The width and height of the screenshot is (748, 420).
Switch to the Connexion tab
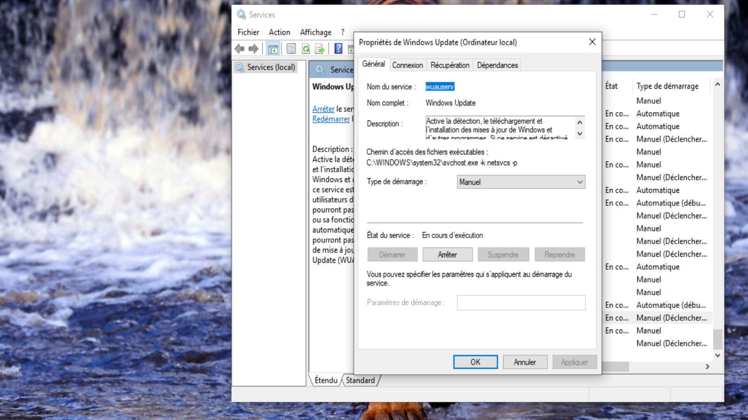[407, 65]
